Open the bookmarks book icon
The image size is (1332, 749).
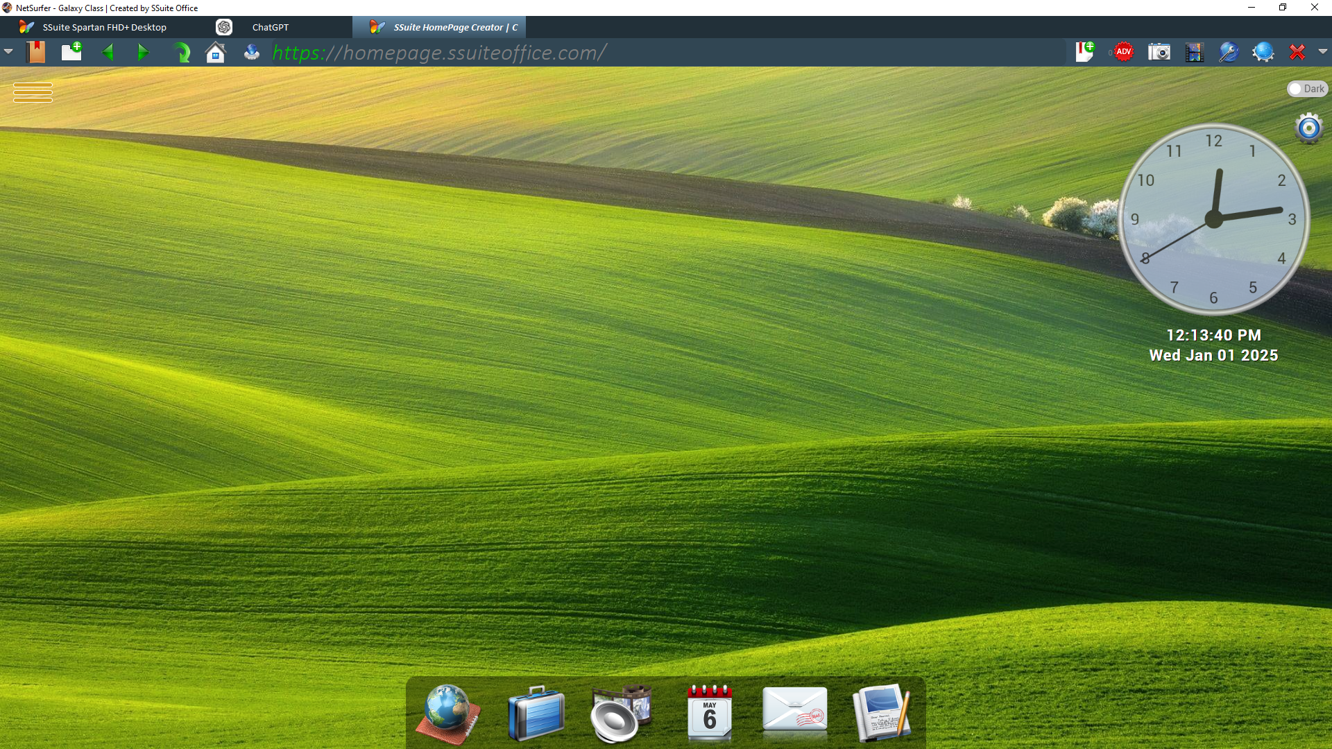pos(36,52)
